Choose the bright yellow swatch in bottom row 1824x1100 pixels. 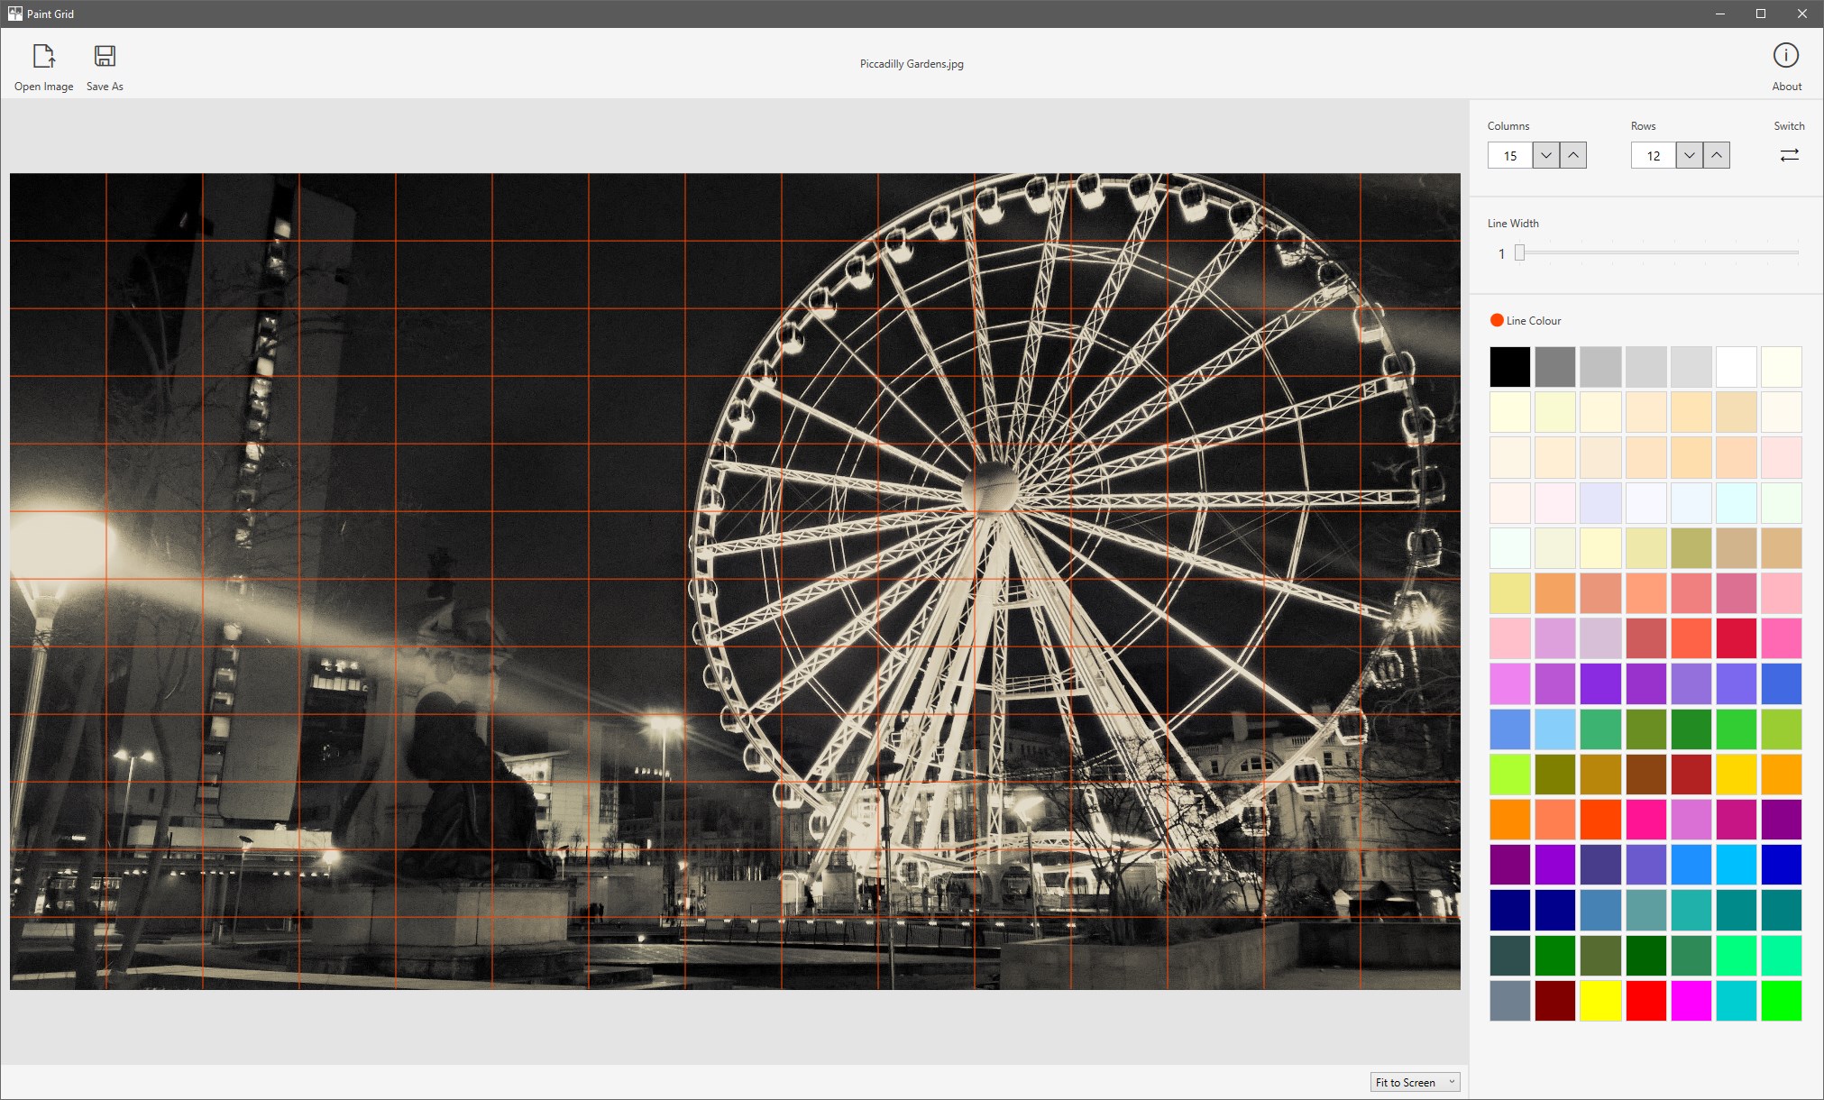(x=1600, y=1001)
